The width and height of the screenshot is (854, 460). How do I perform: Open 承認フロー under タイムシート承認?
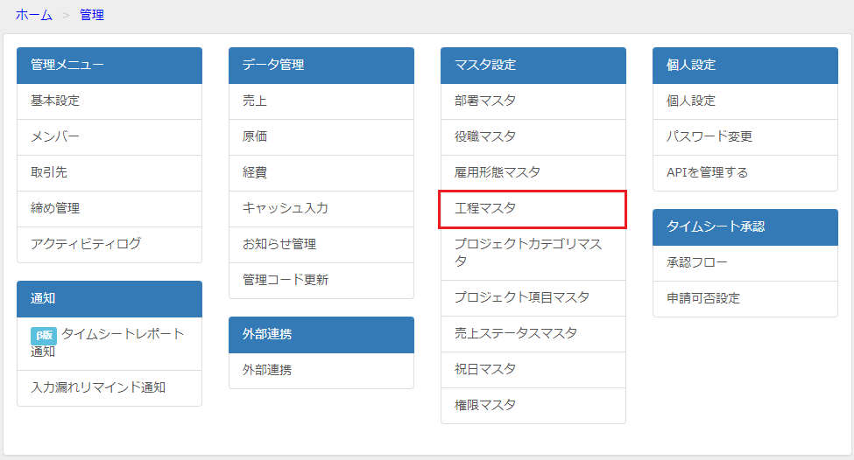click(745, 263)
